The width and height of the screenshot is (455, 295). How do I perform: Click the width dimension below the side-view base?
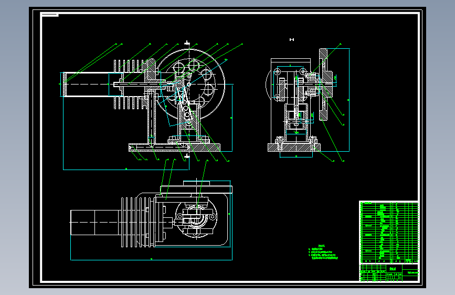pyautogui.click(x=296, y=157)
